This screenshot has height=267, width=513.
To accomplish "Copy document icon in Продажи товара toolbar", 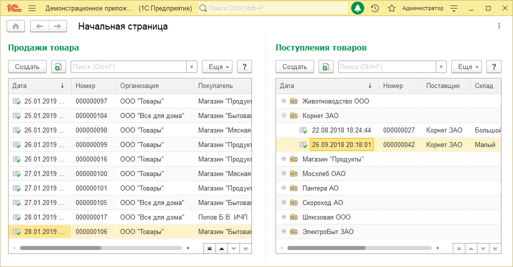I will tap(58, 66).
